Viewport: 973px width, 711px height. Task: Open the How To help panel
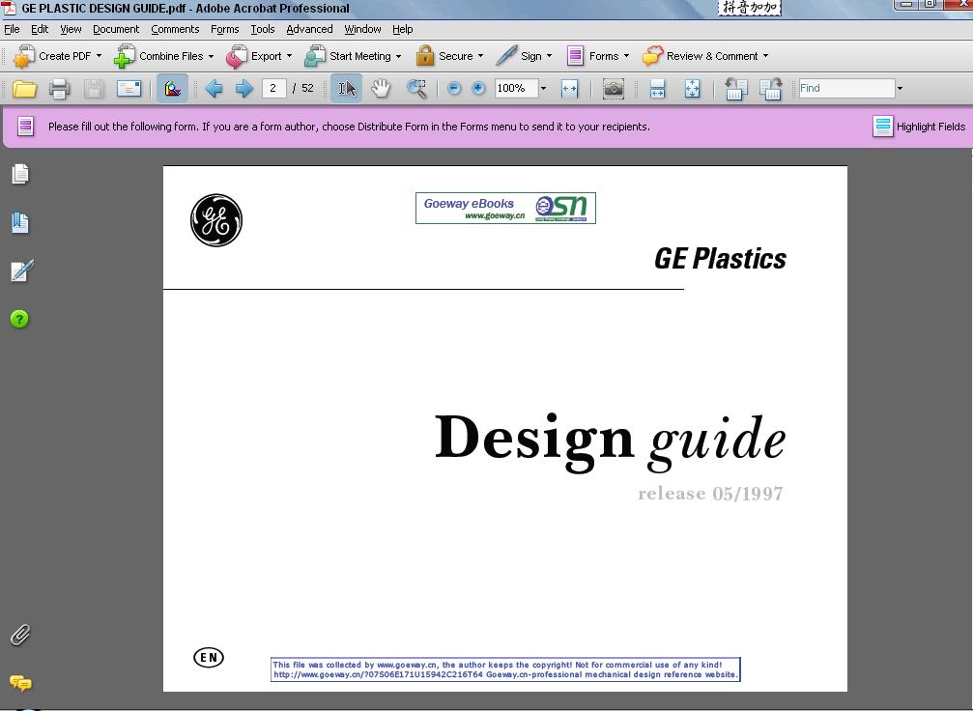tap(19, 319)
